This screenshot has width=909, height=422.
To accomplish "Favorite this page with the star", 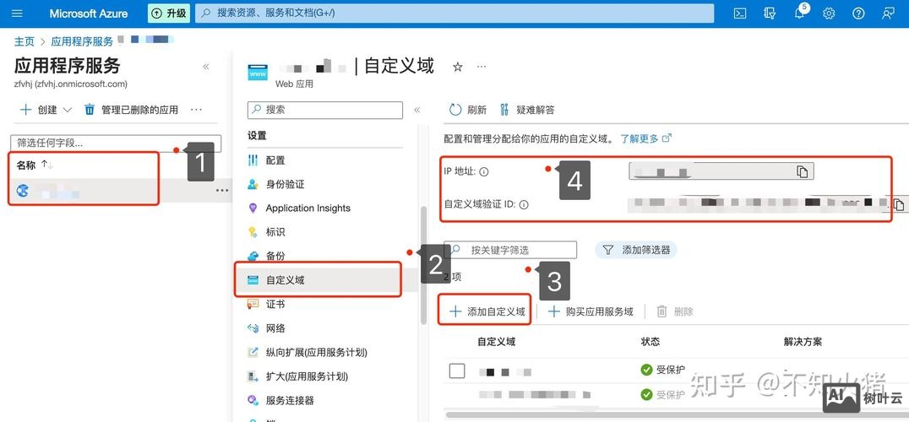I will [458, 68].
